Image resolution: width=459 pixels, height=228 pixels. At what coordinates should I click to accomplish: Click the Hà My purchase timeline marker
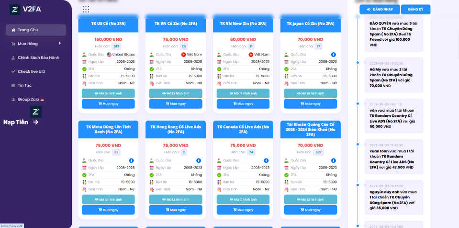tap(357, 63)
